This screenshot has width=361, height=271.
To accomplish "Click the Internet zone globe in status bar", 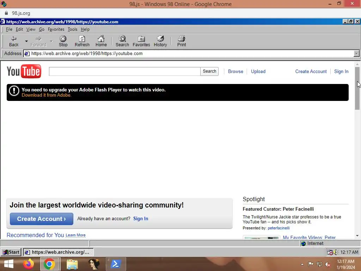I will click(x=304, y=243).
